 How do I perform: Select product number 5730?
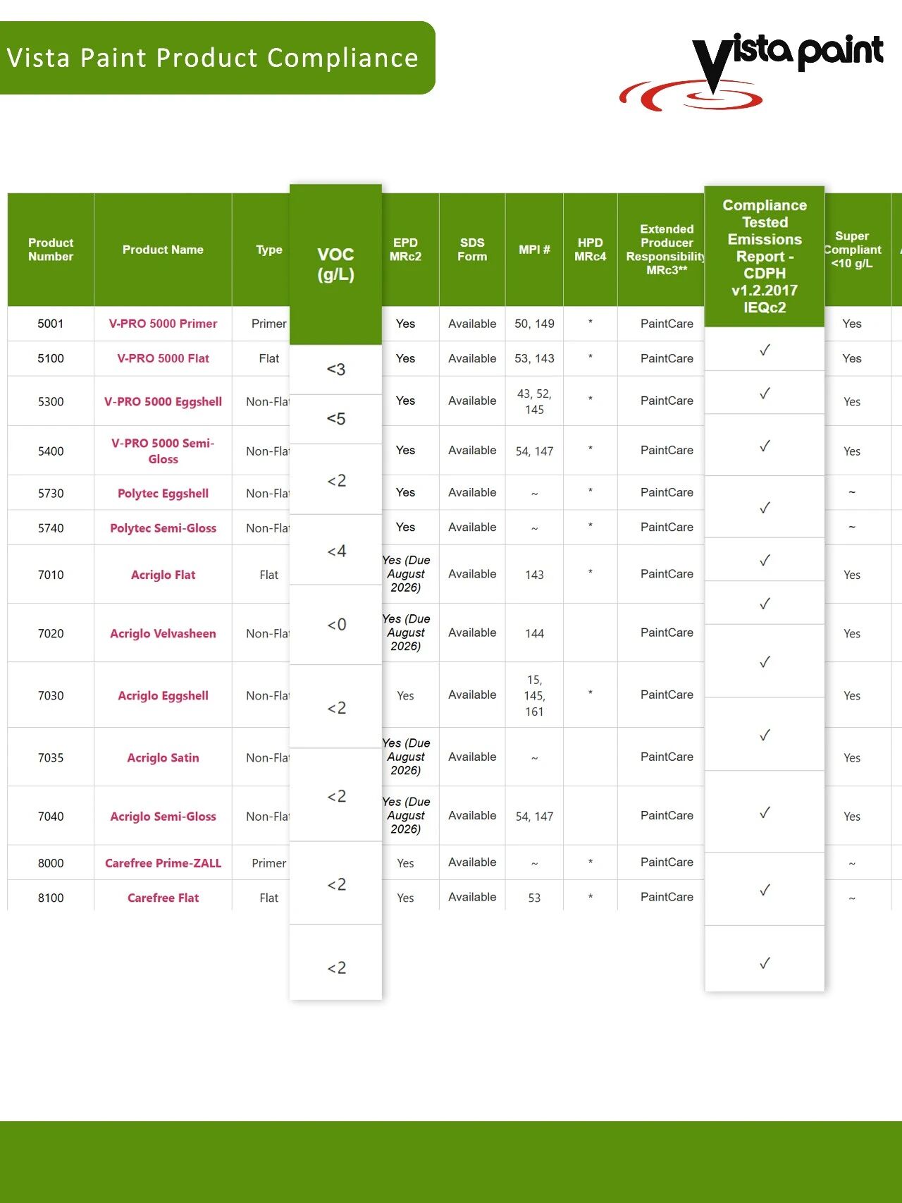tap(51, 494)
